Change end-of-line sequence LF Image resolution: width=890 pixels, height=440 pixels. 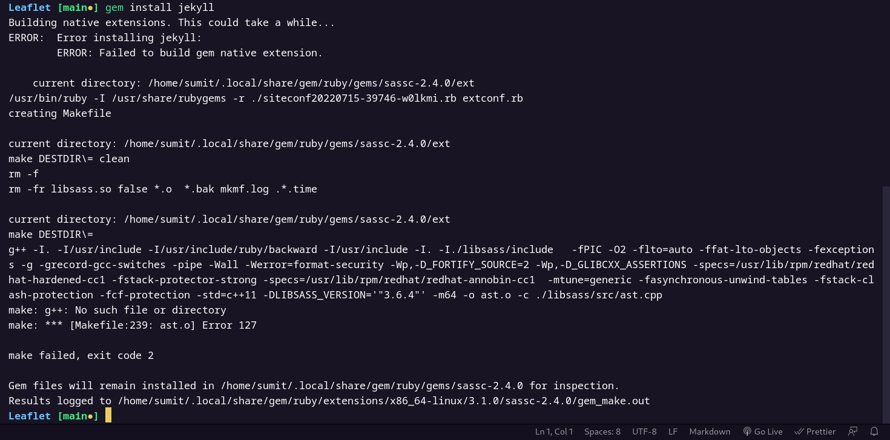pos(673,432)
